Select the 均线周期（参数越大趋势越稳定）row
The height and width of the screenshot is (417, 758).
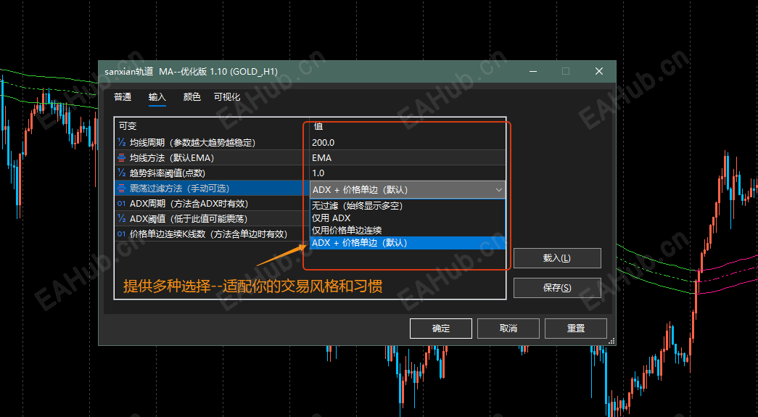pyautogui.click(x=212, y=143)
